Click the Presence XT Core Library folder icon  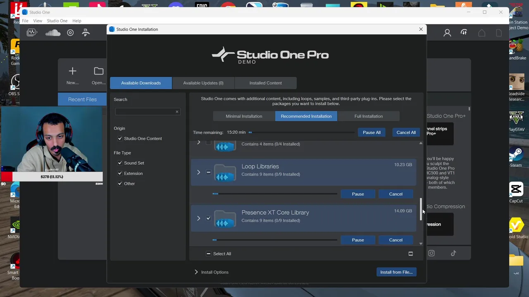click(x=225, y=218)
